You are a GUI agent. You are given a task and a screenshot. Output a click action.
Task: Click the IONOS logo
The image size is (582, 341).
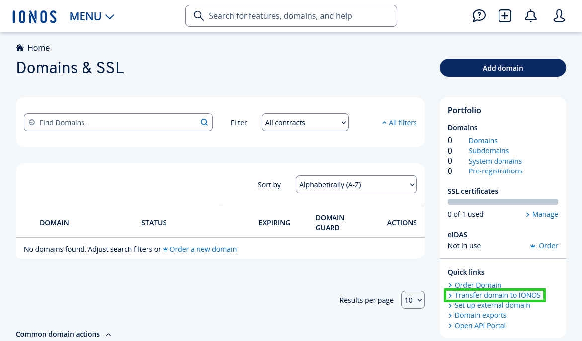(x=34, y=16)
